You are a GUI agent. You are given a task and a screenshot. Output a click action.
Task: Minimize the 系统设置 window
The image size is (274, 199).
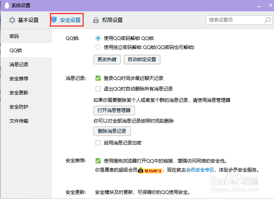tap(259, 6)
